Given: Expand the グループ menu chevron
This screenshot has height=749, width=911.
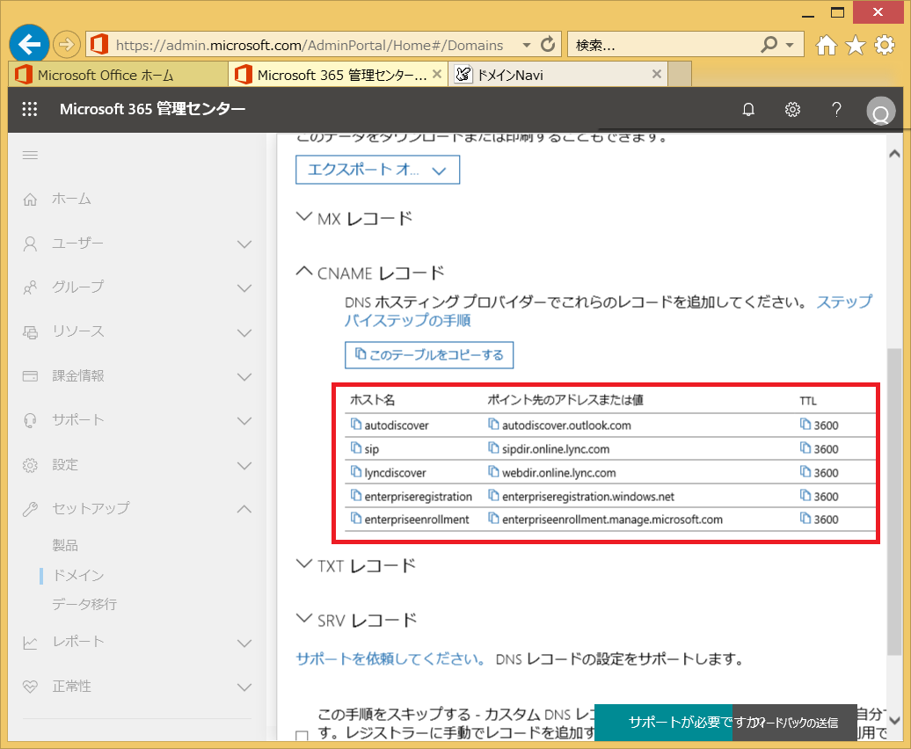Looking at the screenshot, I should coord(244,288).
